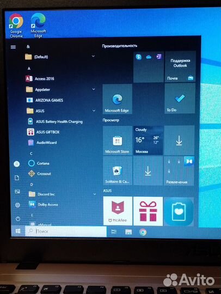Viewport: 221px width, 294px height.
Task: Open Google Chrome desktop shortcut
Action: point(16,26)
